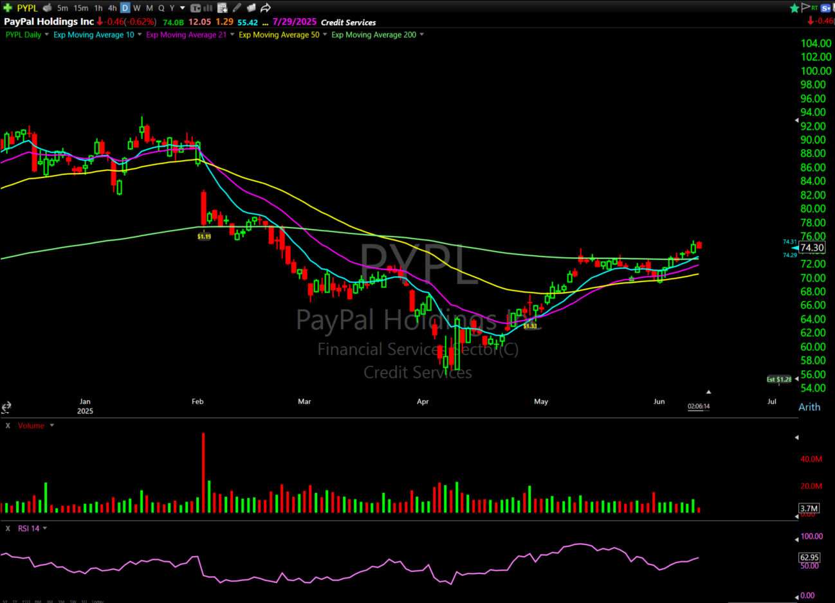835x603 pixels.
Task: Click the double-arrow scroll icon at chart bottom-left
Action: [6, 407]
